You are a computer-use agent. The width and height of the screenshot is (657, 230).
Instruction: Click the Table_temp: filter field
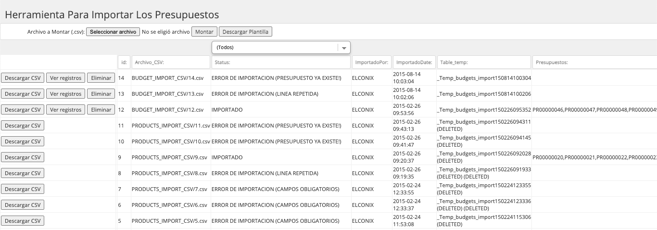tap(484, 62)
